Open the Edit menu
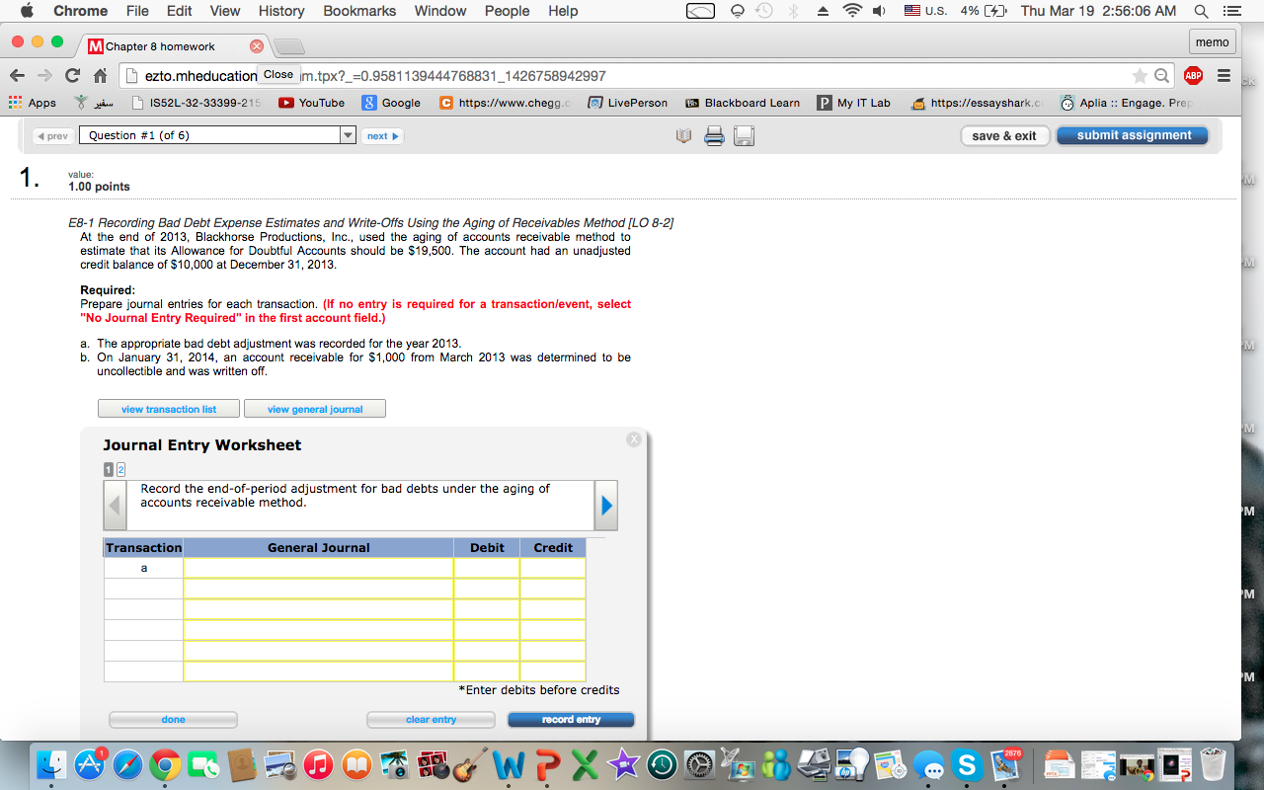1264x790 pixels. pyautogui.click(x=180, y=11)
